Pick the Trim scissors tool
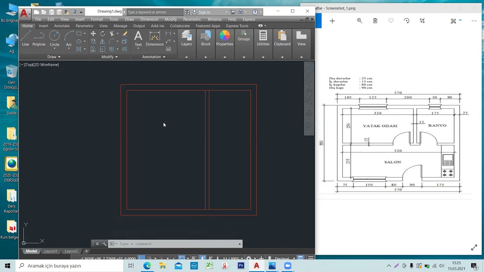The image size is (484, 272). click(x=112, y=34)
